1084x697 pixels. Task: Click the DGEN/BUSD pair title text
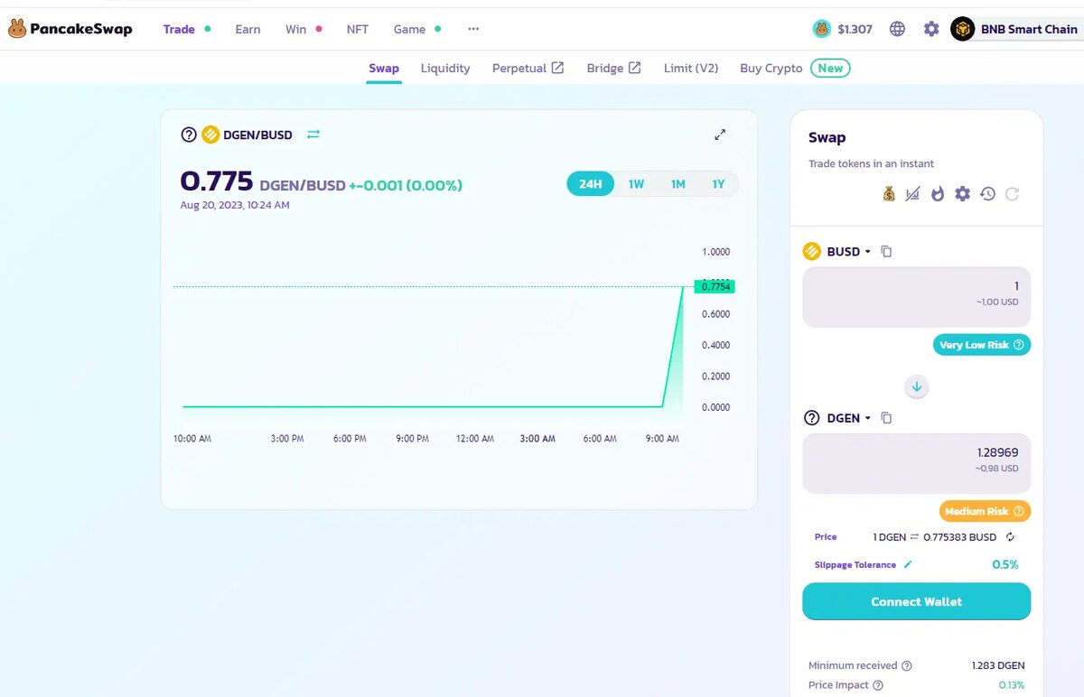(x=257, y=135)
